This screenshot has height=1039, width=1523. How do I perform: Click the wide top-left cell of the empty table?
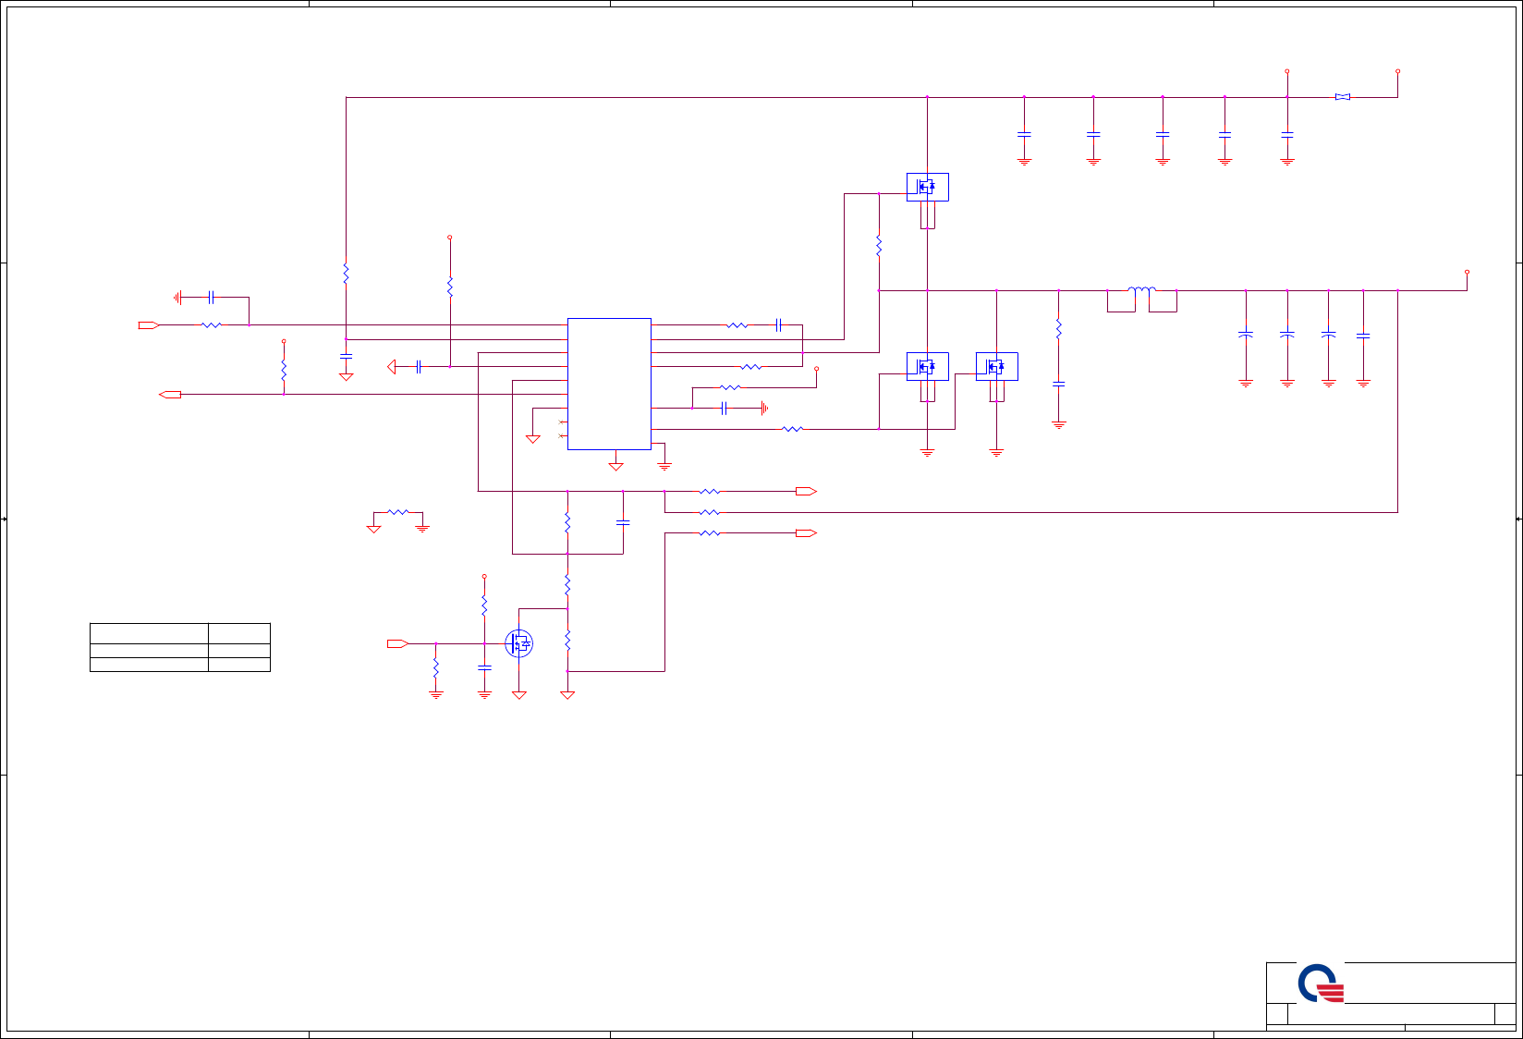point(149,633)
